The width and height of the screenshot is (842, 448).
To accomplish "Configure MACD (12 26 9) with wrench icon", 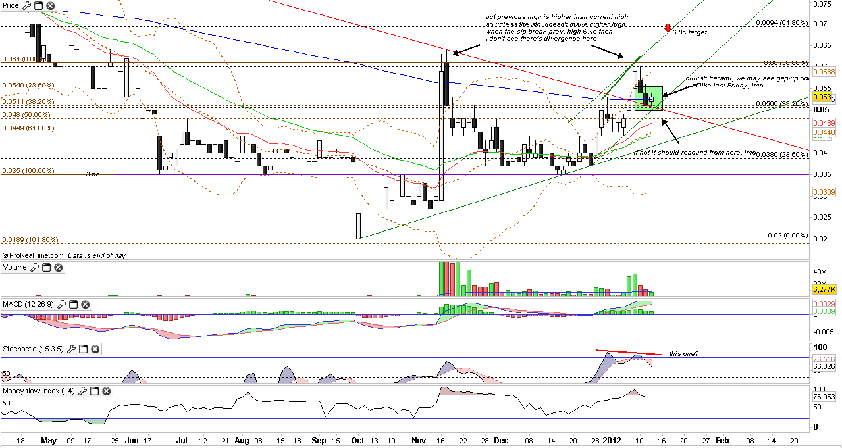I will click(x=63, y=305).
